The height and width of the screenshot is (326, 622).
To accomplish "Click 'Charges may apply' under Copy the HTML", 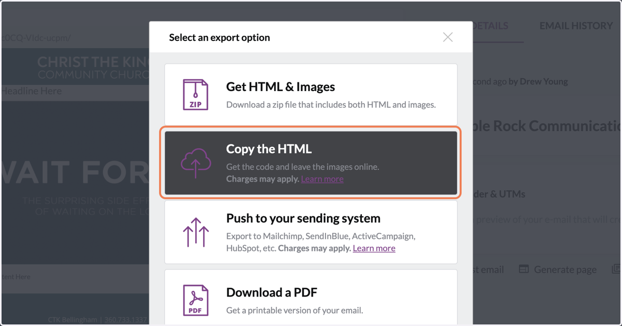I will pyautogui.click(x=262, y=179).
